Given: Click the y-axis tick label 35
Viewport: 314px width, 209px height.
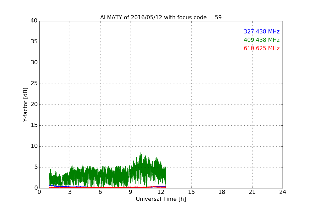Looking at the screenshot, I should pyautogui.click(x=34, y=42).
